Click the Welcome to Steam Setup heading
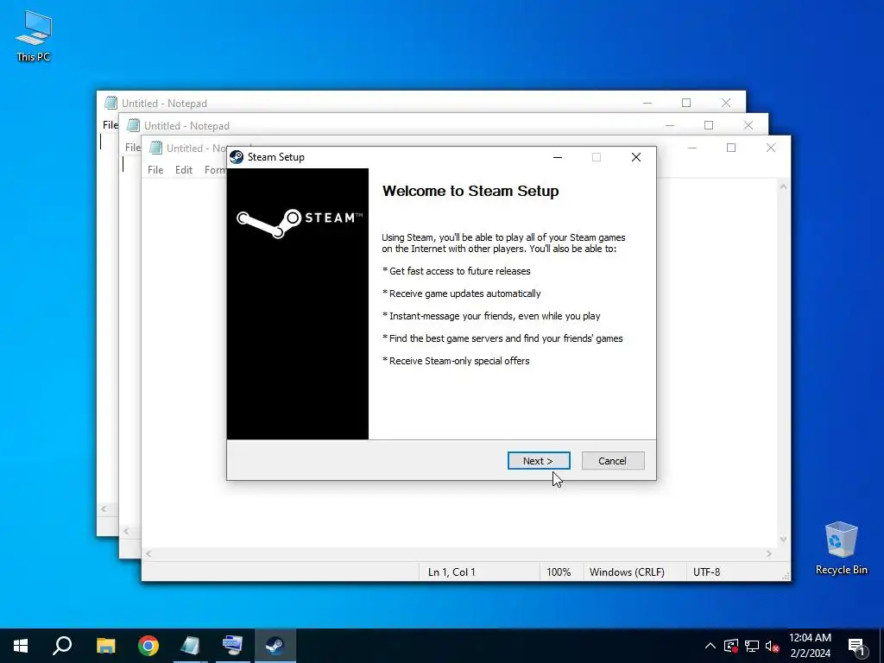 tap(470, 191)
